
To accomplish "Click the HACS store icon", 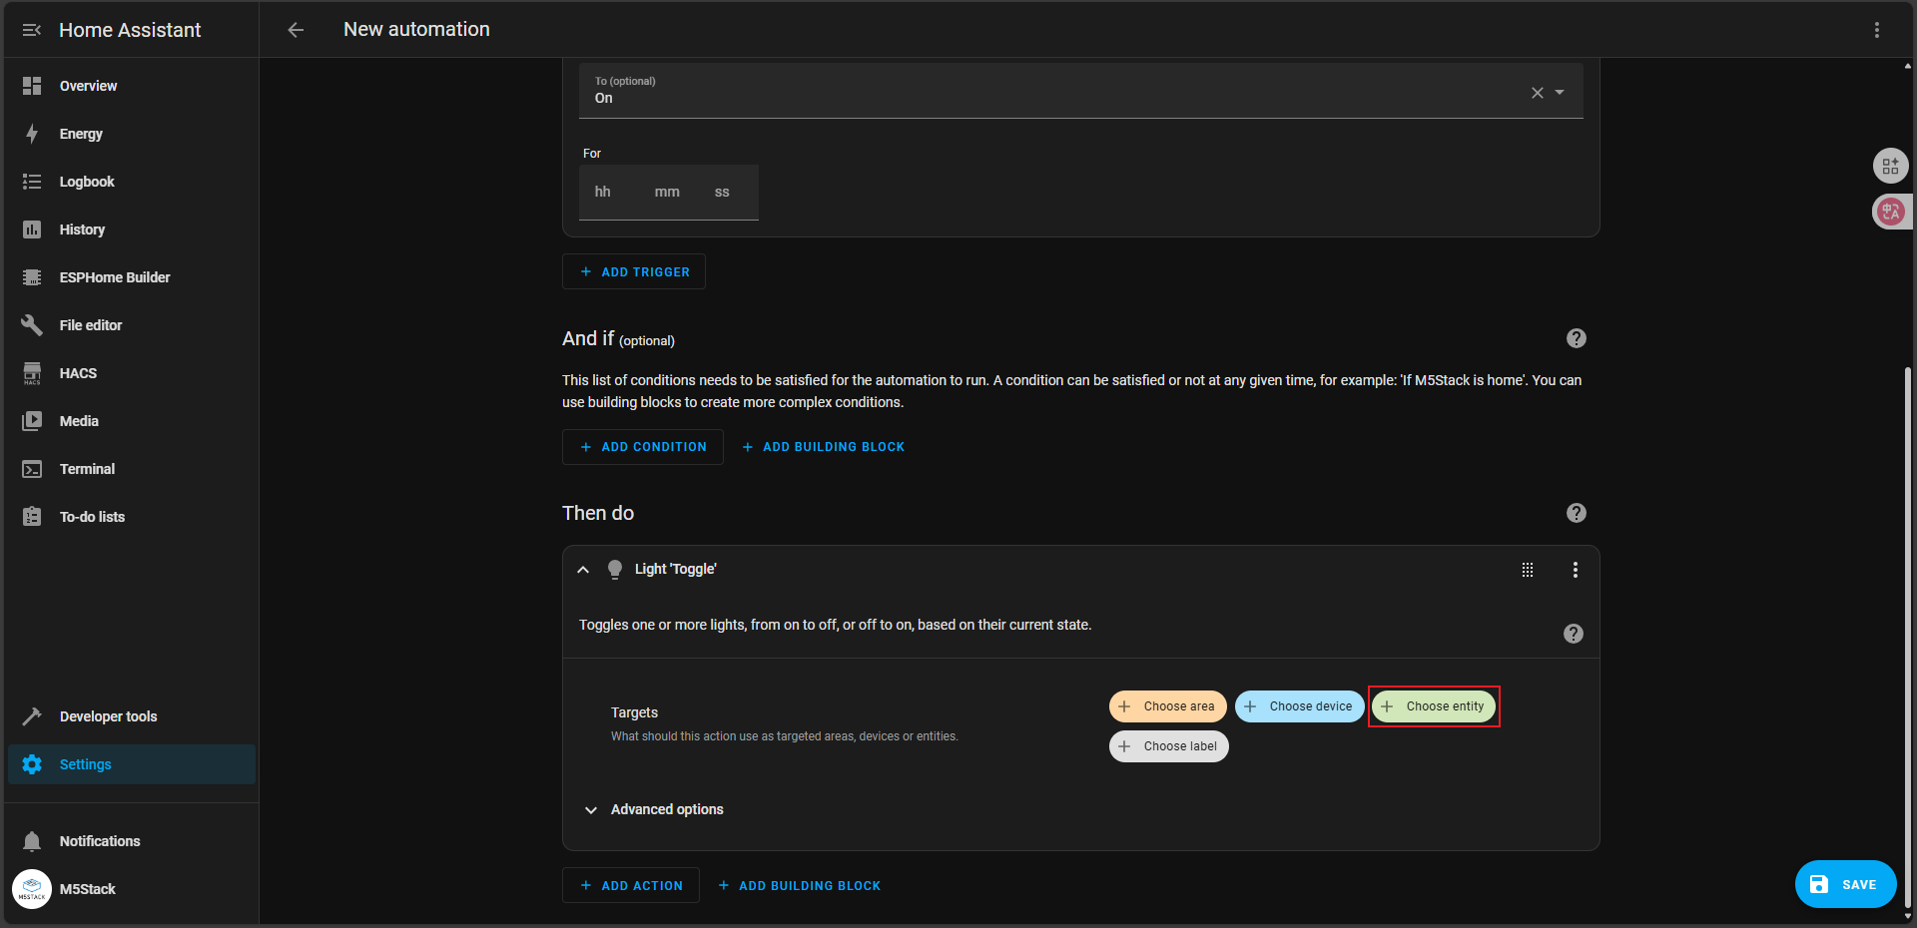I will (x=32, y=373).
